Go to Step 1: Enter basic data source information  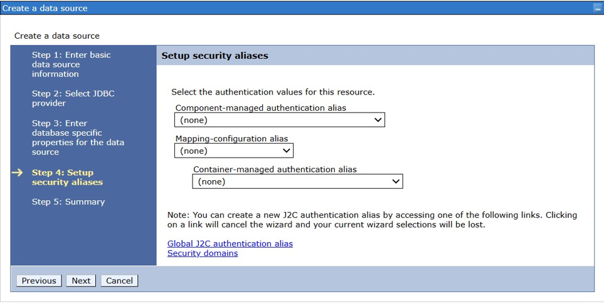click(71, 64)
